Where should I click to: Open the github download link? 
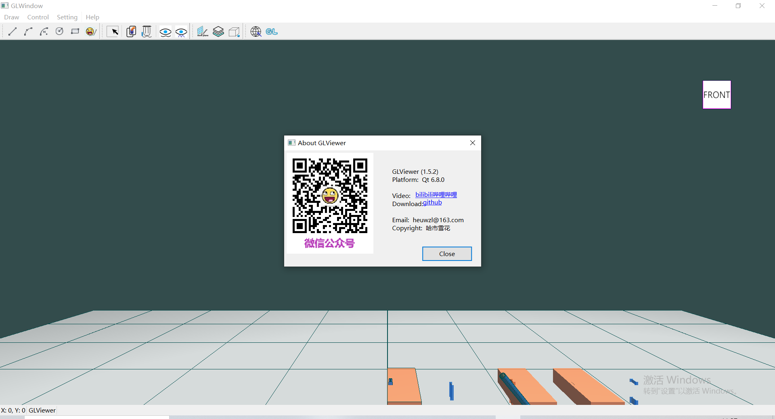click(432, 202)
